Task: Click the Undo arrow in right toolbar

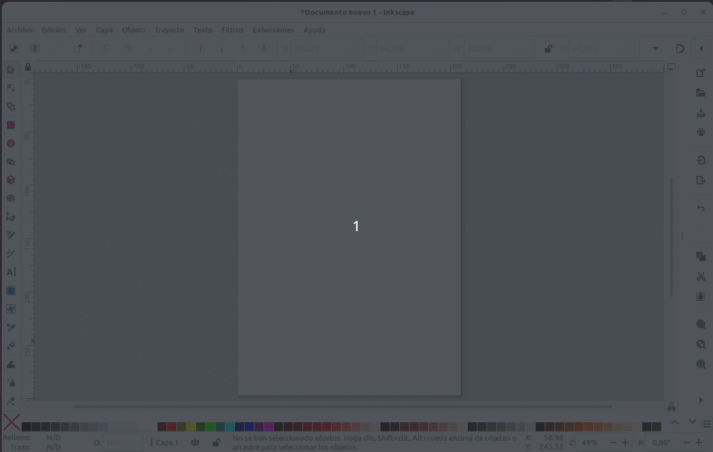Action: pyautogui.click(x=701, y=208)
